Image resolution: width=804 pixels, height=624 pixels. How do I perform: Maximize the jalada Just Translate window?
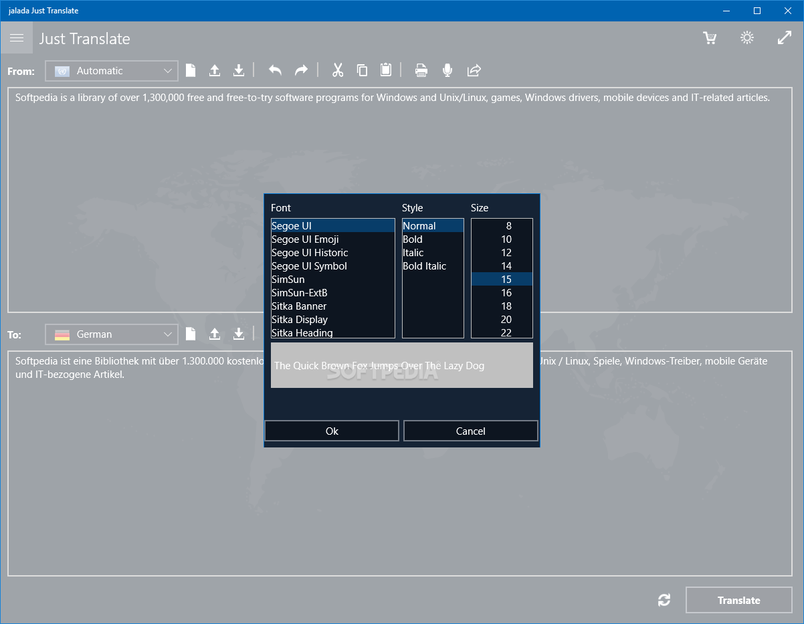pos(757,11)
